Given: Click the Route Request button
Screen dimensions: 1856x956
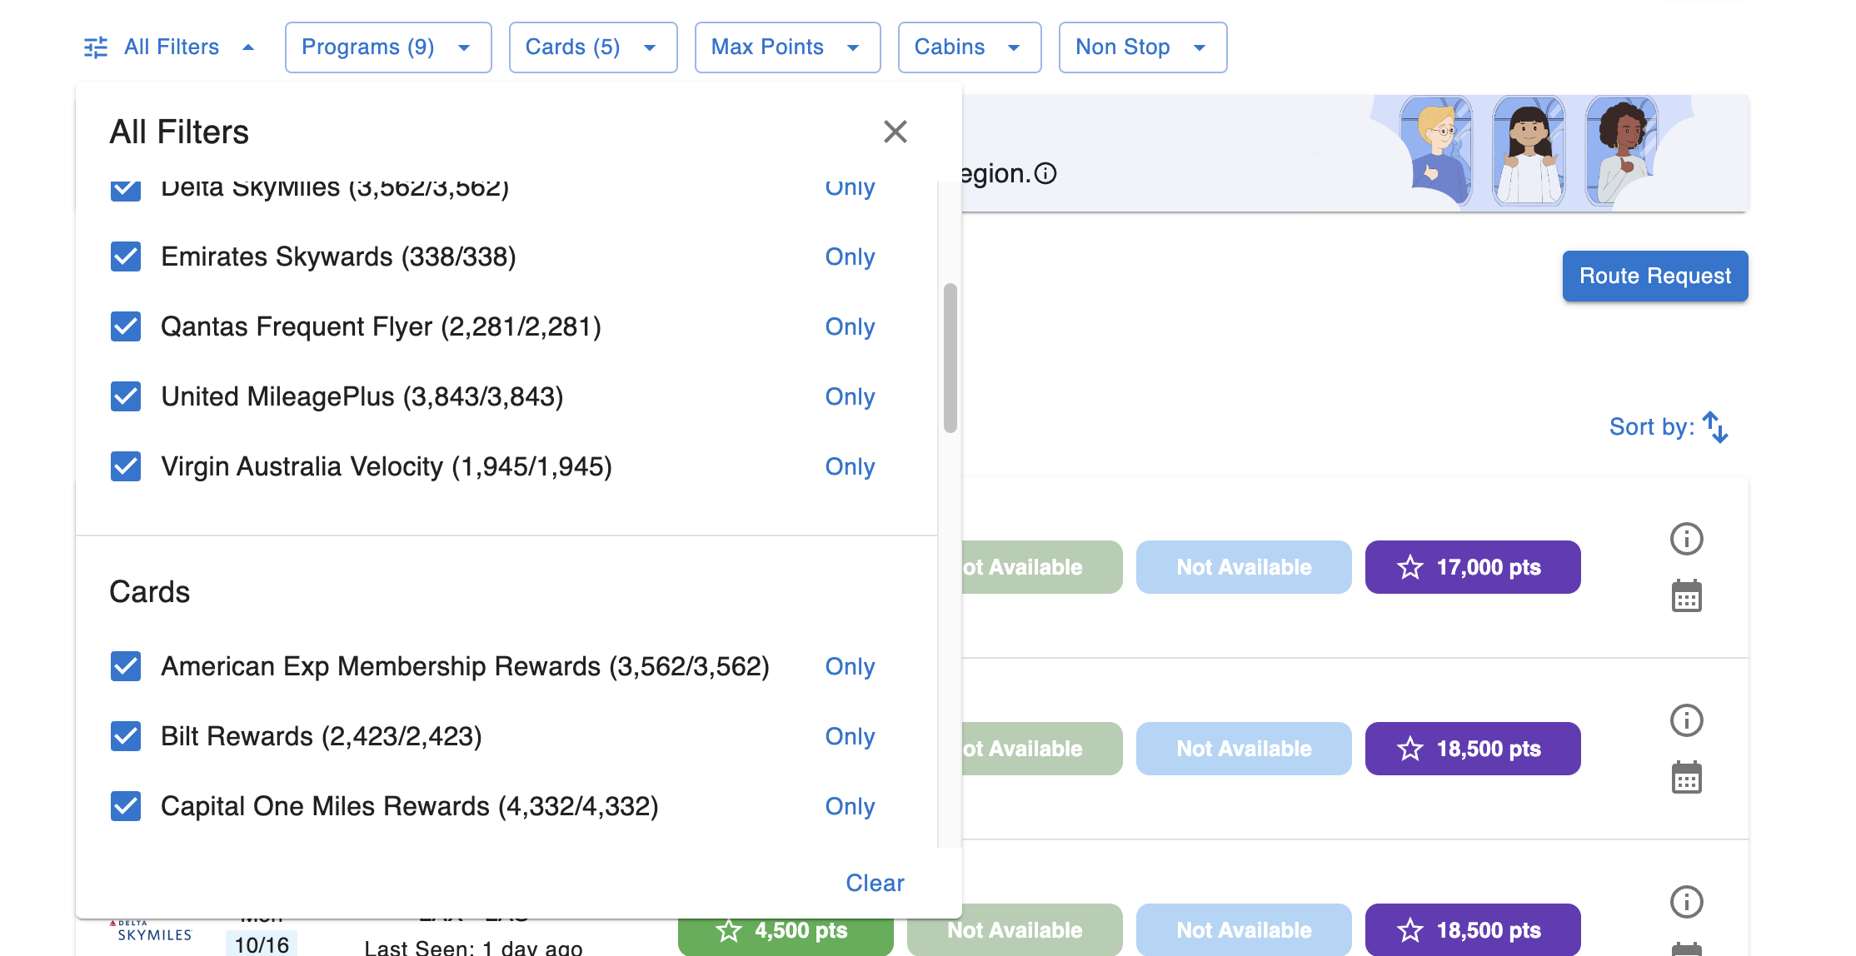Looking at the screenshot, I should click(x=1654, y=276).
